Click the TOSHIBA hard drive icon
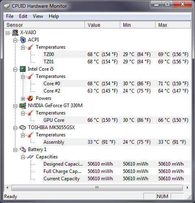Viewport: 195px width, 203px height. click(23, 127)
